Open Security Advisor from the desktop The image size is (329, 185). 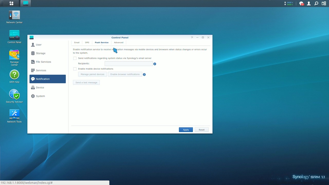coord(14,95)
